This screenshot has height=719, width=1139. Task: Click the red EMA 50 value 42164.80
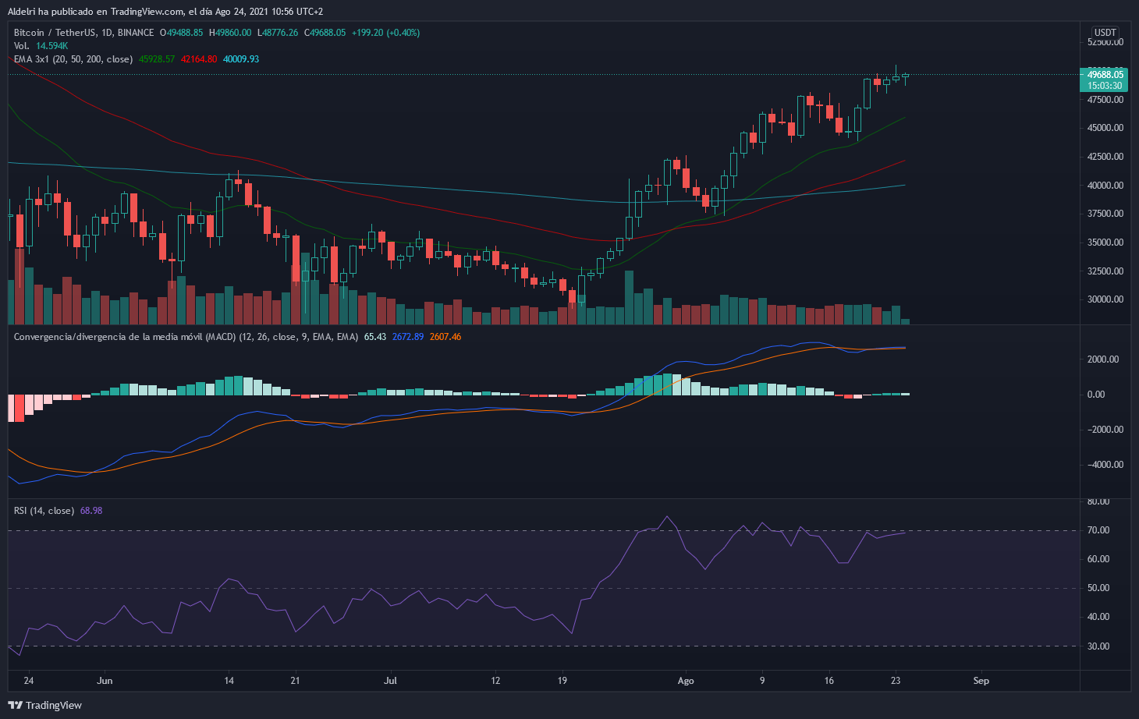click(x=199, y=59)
